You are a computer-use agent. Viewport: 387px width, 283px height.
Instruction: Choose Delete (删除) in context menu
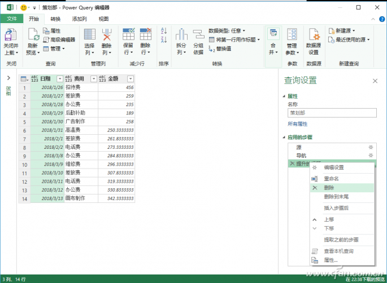tap(342, 188)
